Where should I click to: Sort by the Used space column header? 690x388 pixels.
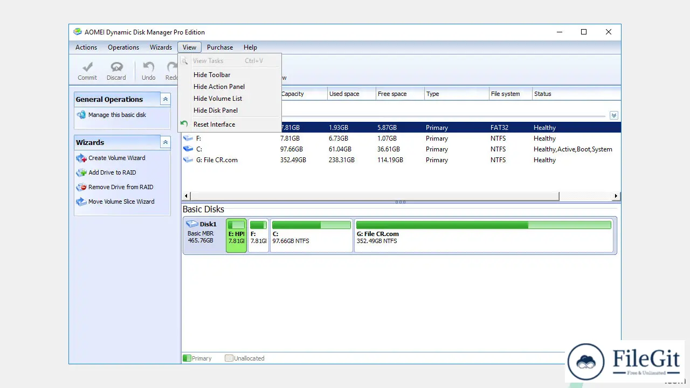[351, 94]
